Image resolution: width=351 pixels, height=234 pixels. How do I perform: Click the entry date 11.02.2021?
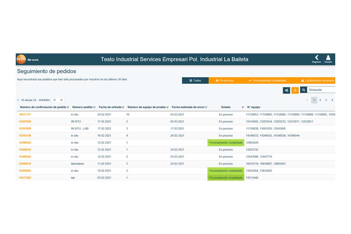(x=104, y=164)
